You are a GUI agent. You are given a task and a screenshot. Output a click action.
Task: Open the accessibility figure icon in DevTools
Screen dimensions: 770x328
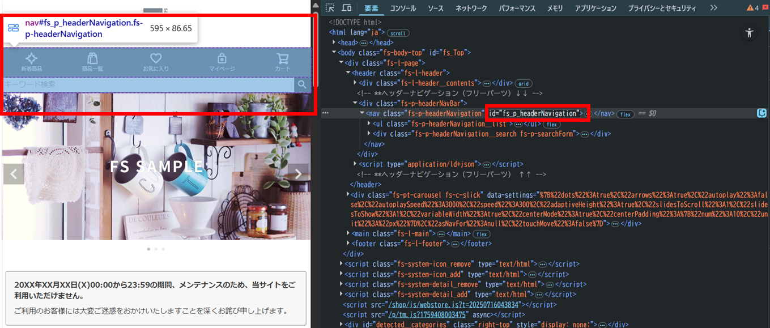tap(749, 33)
